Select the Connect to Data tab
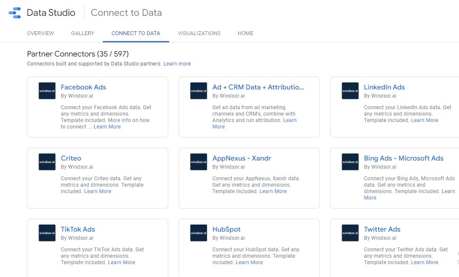 [x=136, y=33]
